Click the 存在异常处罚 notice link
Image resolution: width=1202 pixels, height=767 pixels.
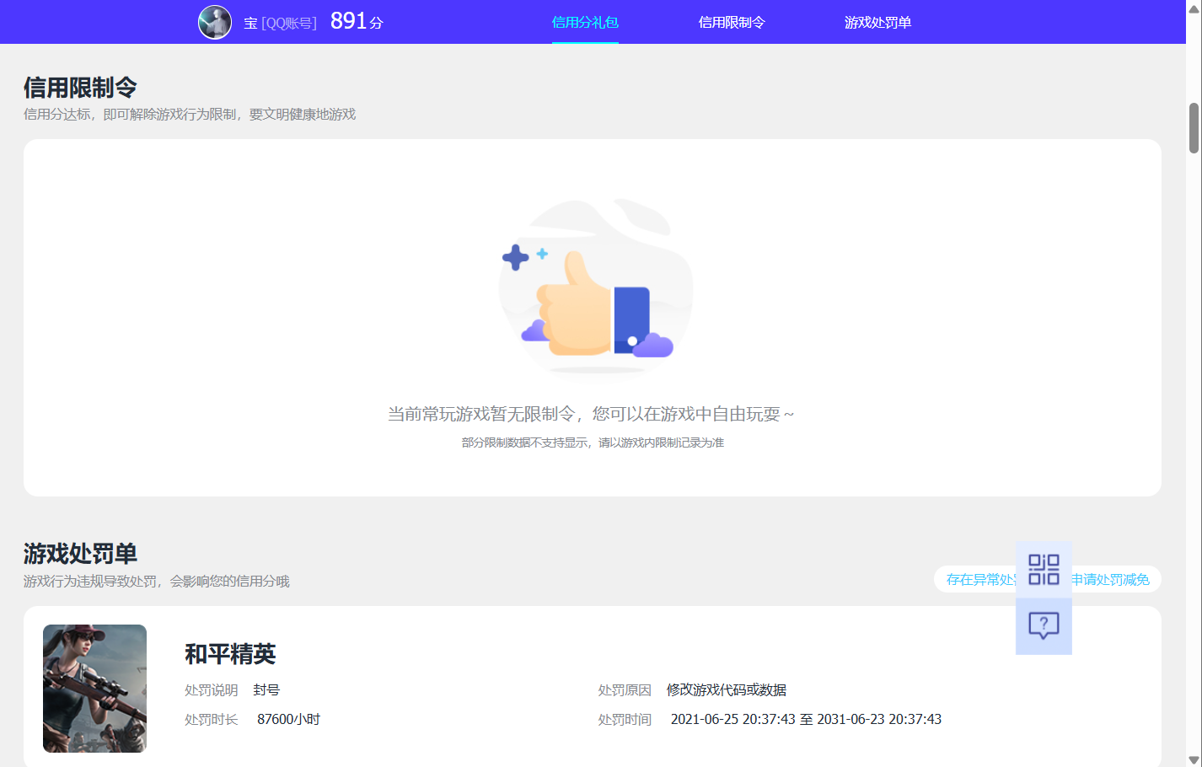(978, 579)
